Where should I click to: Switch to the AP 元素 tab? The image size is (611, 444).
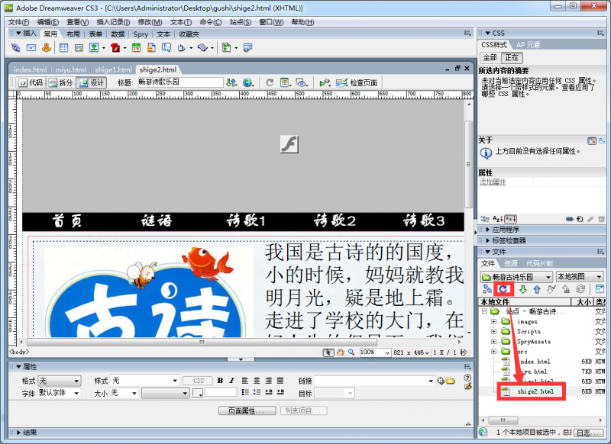[529, 45]
